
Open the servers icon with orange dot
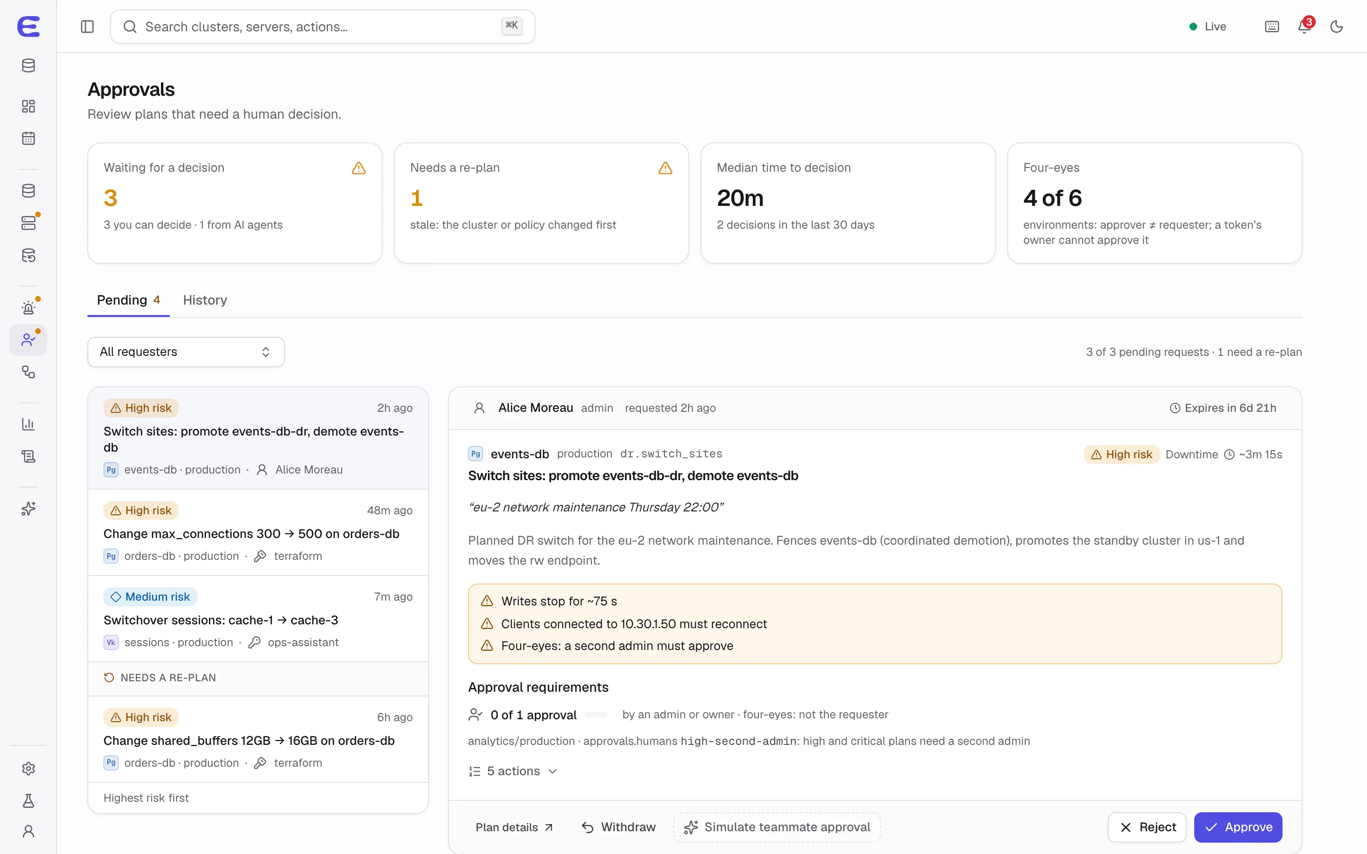point(28,223)
